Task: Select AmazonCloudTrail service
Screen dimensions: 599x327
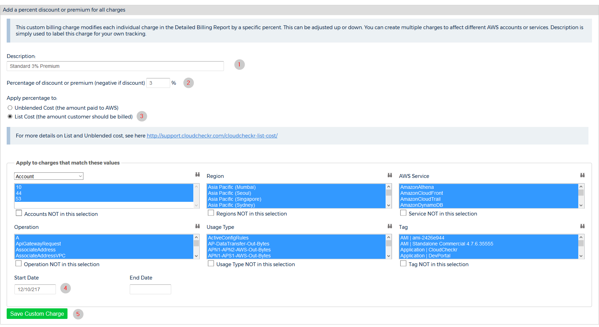Action: click(x=489, y=199)
